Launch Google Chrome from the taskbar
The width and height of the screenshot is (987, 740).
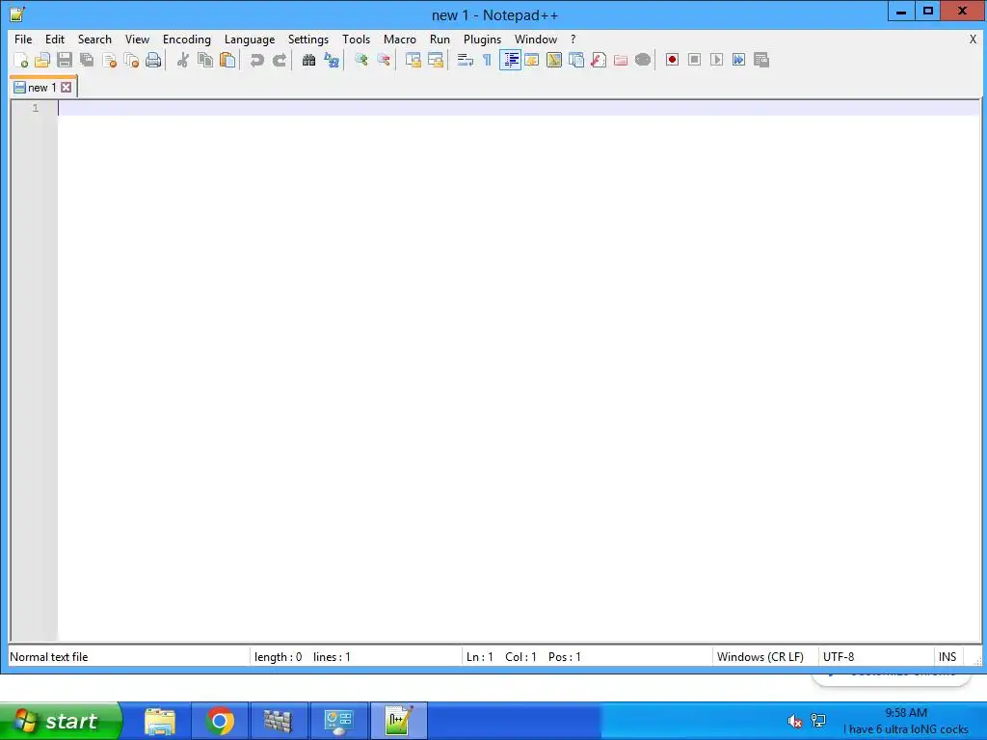pyautogui.click(x=220, y=721)
